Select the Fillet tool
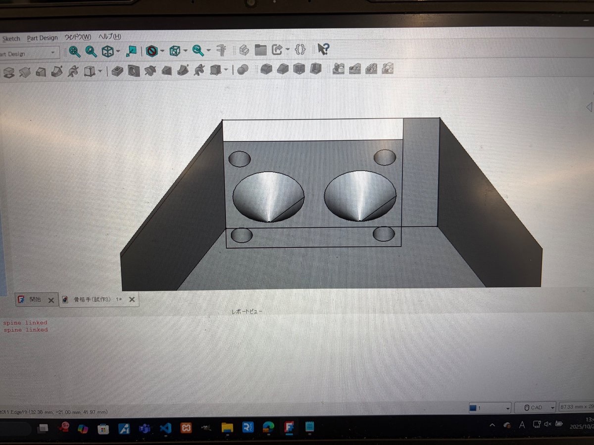This screenshot has height=445, width=594. tap(267, 69)
